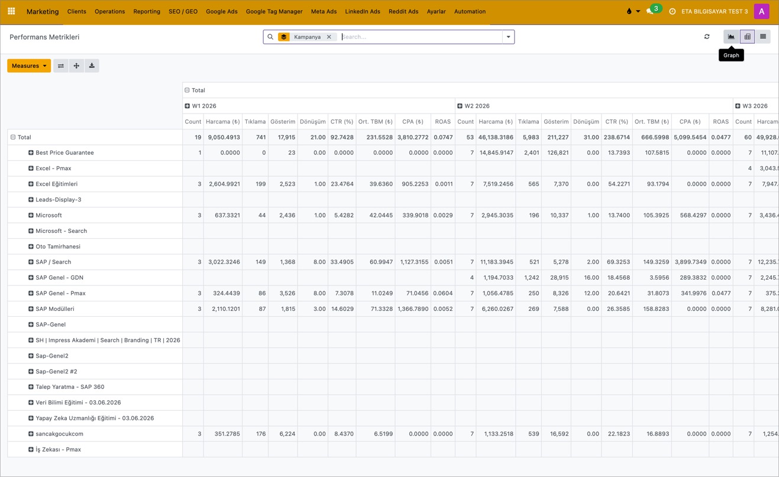Open the messages icon with badge 3
This screenshot has width=779, height=477.
tap(652, 11)
